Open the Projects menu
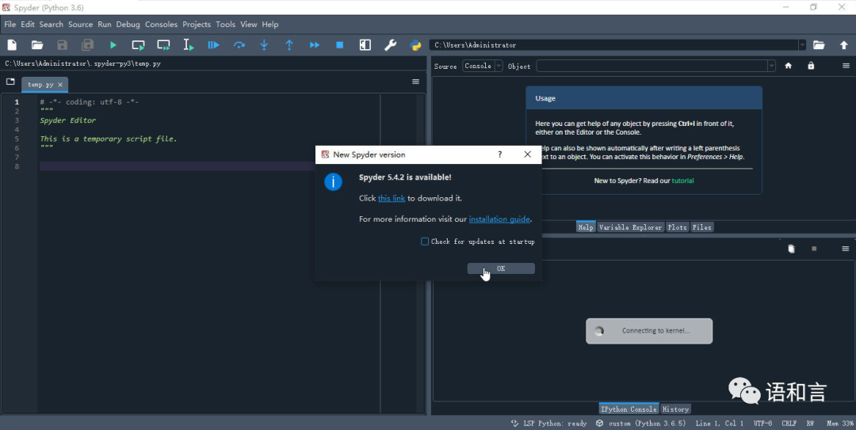 click(197, 24)
